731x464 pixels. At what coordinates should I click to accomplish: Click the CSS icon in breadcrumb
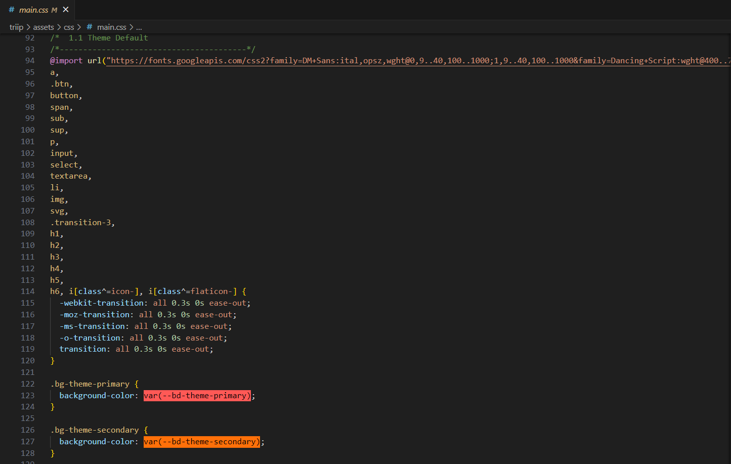pyautogui.click(x=90, y=27)
